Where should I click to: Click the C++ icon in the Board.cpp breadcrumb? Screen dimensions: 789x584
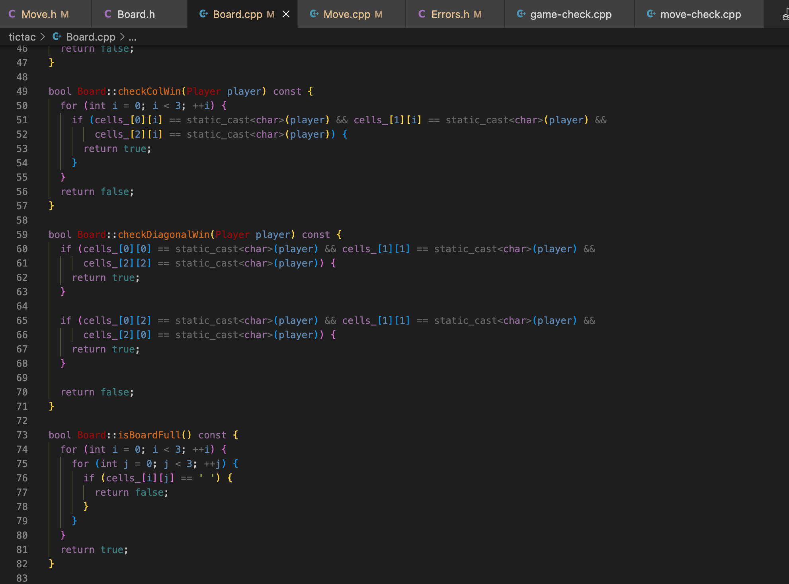[57, 37]
